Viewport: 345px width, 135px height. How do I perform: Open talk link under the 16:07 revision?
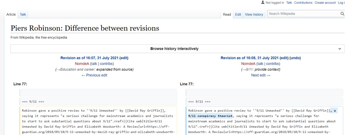coord(94,63)
